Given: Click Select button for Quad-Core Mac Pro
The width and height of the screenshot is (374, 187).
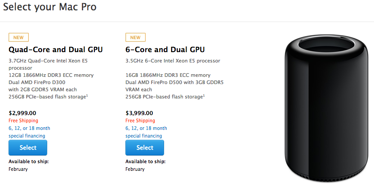Looking at the screenshot, I should click(28, 147).
